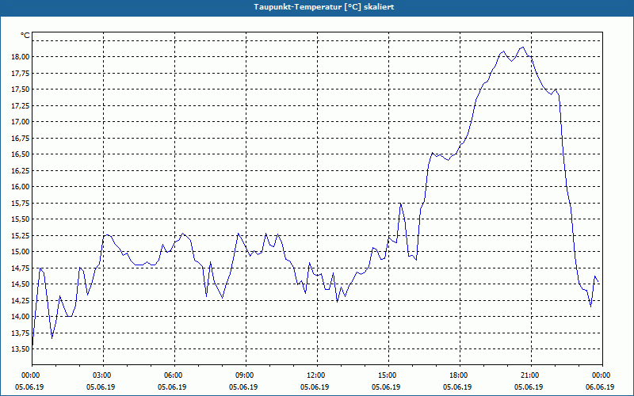Click the '00:00' label above '05.06.19'
The image size is (634, 396).
tap(30, 375)
